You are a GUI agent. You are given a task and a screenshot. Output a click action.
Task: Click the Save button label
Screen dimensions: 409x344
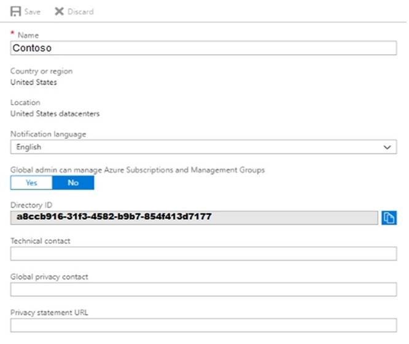tap(33, 12)
